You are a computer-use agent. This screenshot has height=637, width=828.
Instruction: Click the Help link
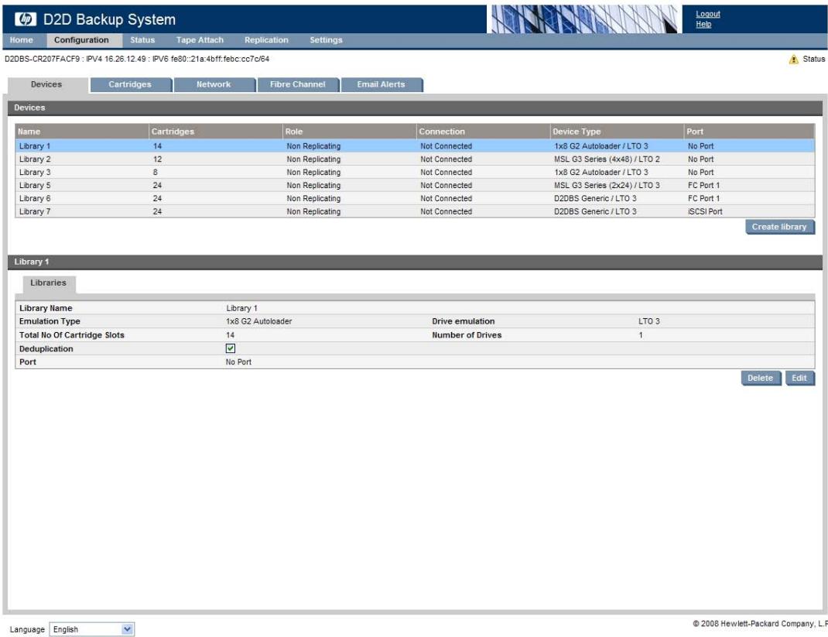[x=703, y=24]
